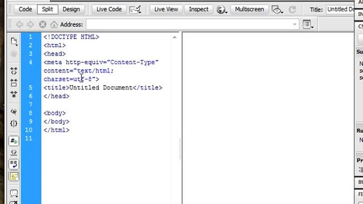Viewport: 363px width, 204px height.
Task: Click the Home icon beside Address
Action: [x=54, y=24]
